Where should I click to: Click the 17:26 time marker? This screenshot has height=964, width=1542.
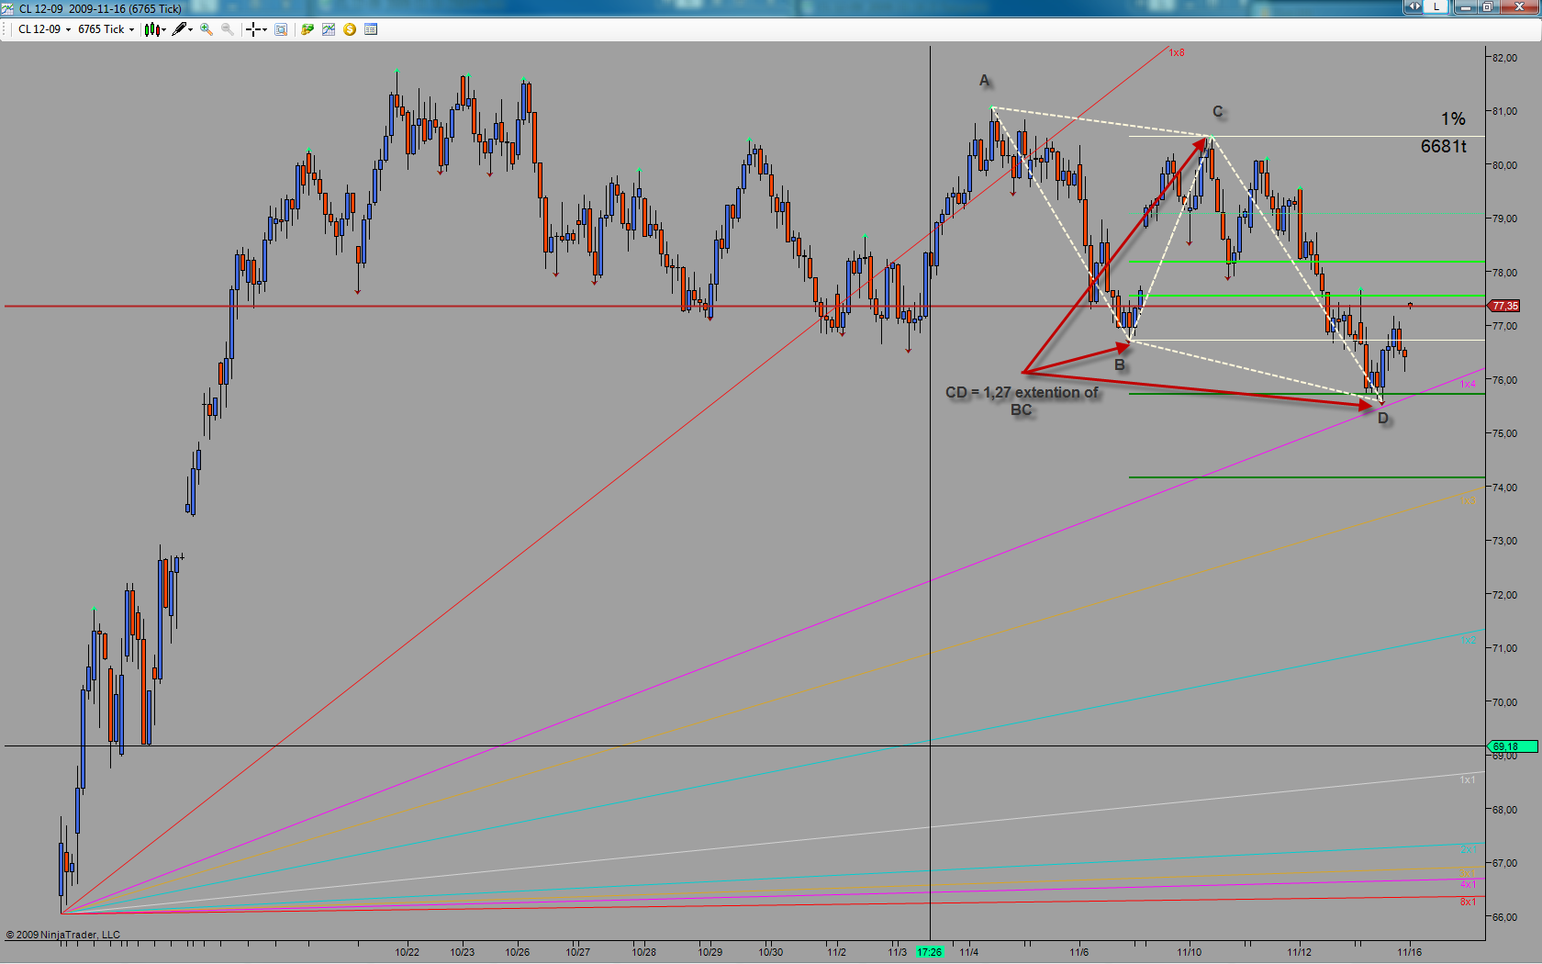point(929,952)
